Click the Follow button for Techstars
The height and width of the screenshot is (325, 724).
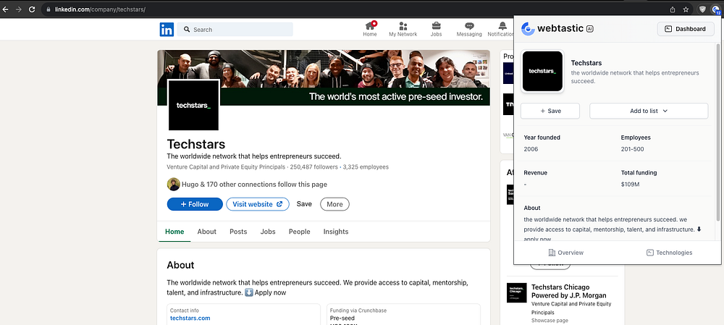pos(195,204)
